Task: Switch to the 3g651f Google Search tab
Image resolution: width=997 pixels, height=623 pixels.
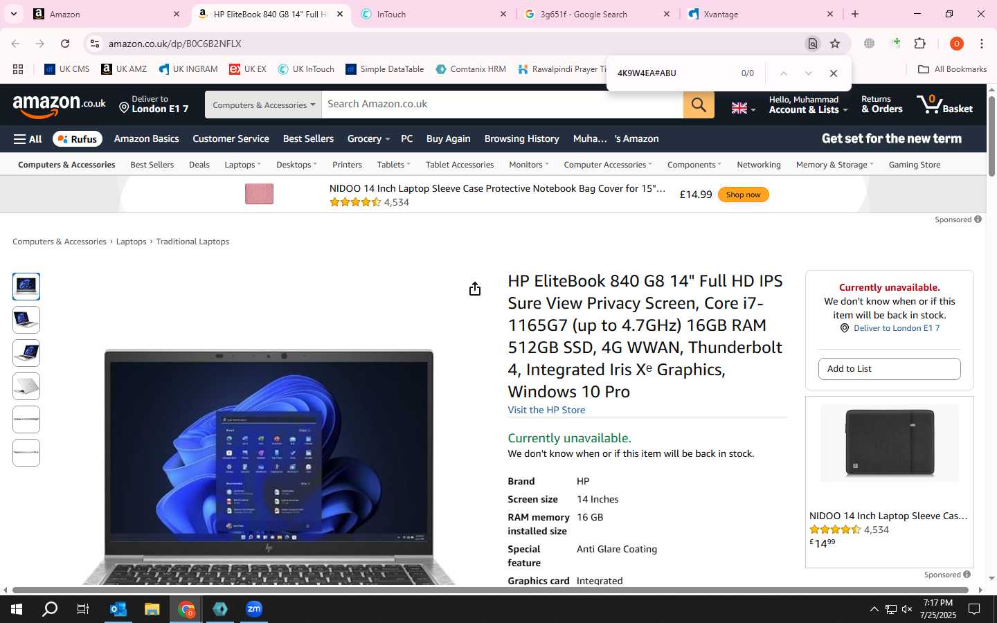Action: pyautogui.click(x=597, y=14)
